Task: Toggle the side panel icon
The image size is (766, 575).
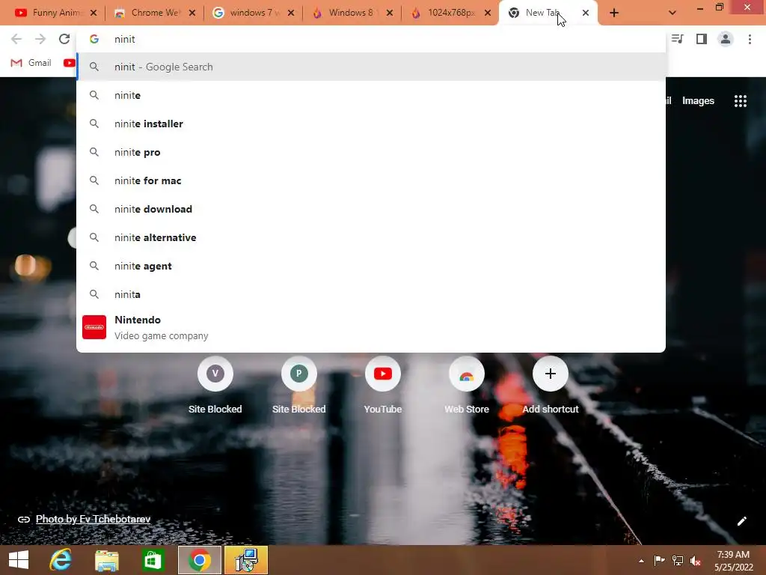Action: (702, 39)
